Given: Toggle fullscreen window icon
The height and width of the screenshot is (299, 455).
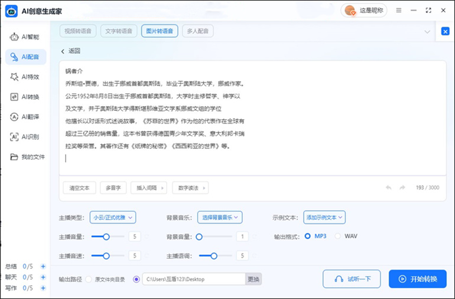Looking at the screenshot, I should pyautogui.click(x=428, y=11).
